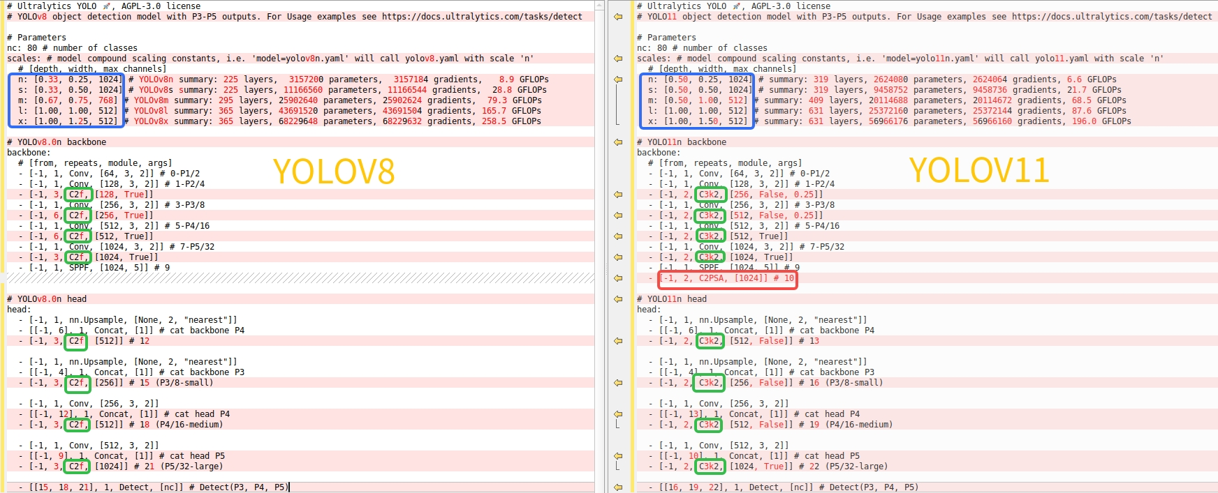This screenshot has height=493, width=1218.
Task: Apply merge arrow beside '# YOLO11n backbone' line
Action: [x=618, y=142]
